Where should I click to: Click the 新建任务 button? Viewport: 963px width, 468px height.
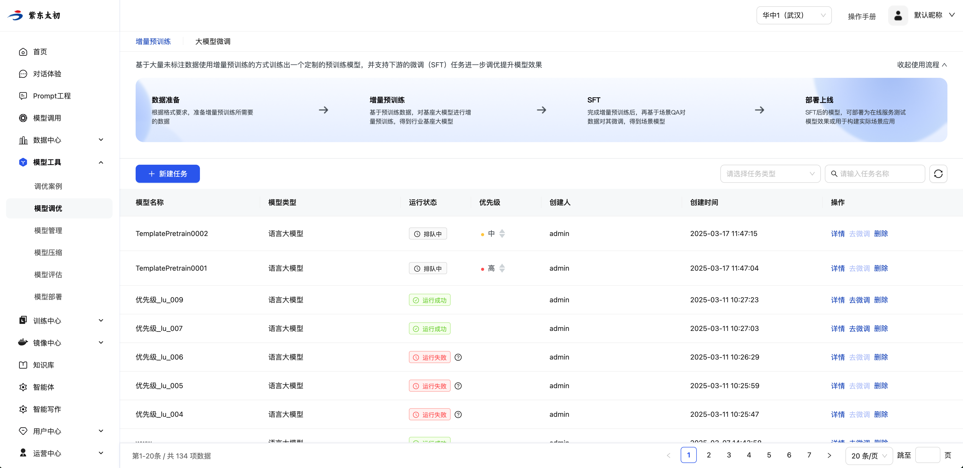[168, 174]
